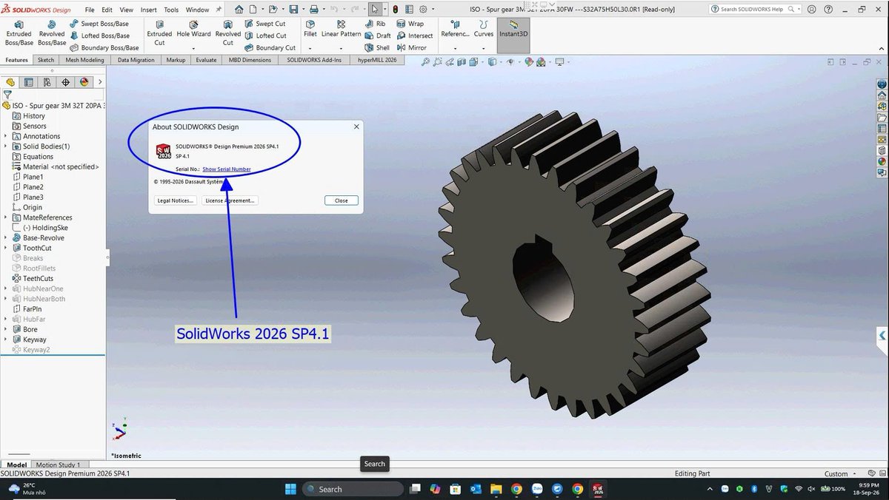Select the Wrap feature
Image resolution: width=889 pixels, height=500 pixels.
(x=410, y=24)
